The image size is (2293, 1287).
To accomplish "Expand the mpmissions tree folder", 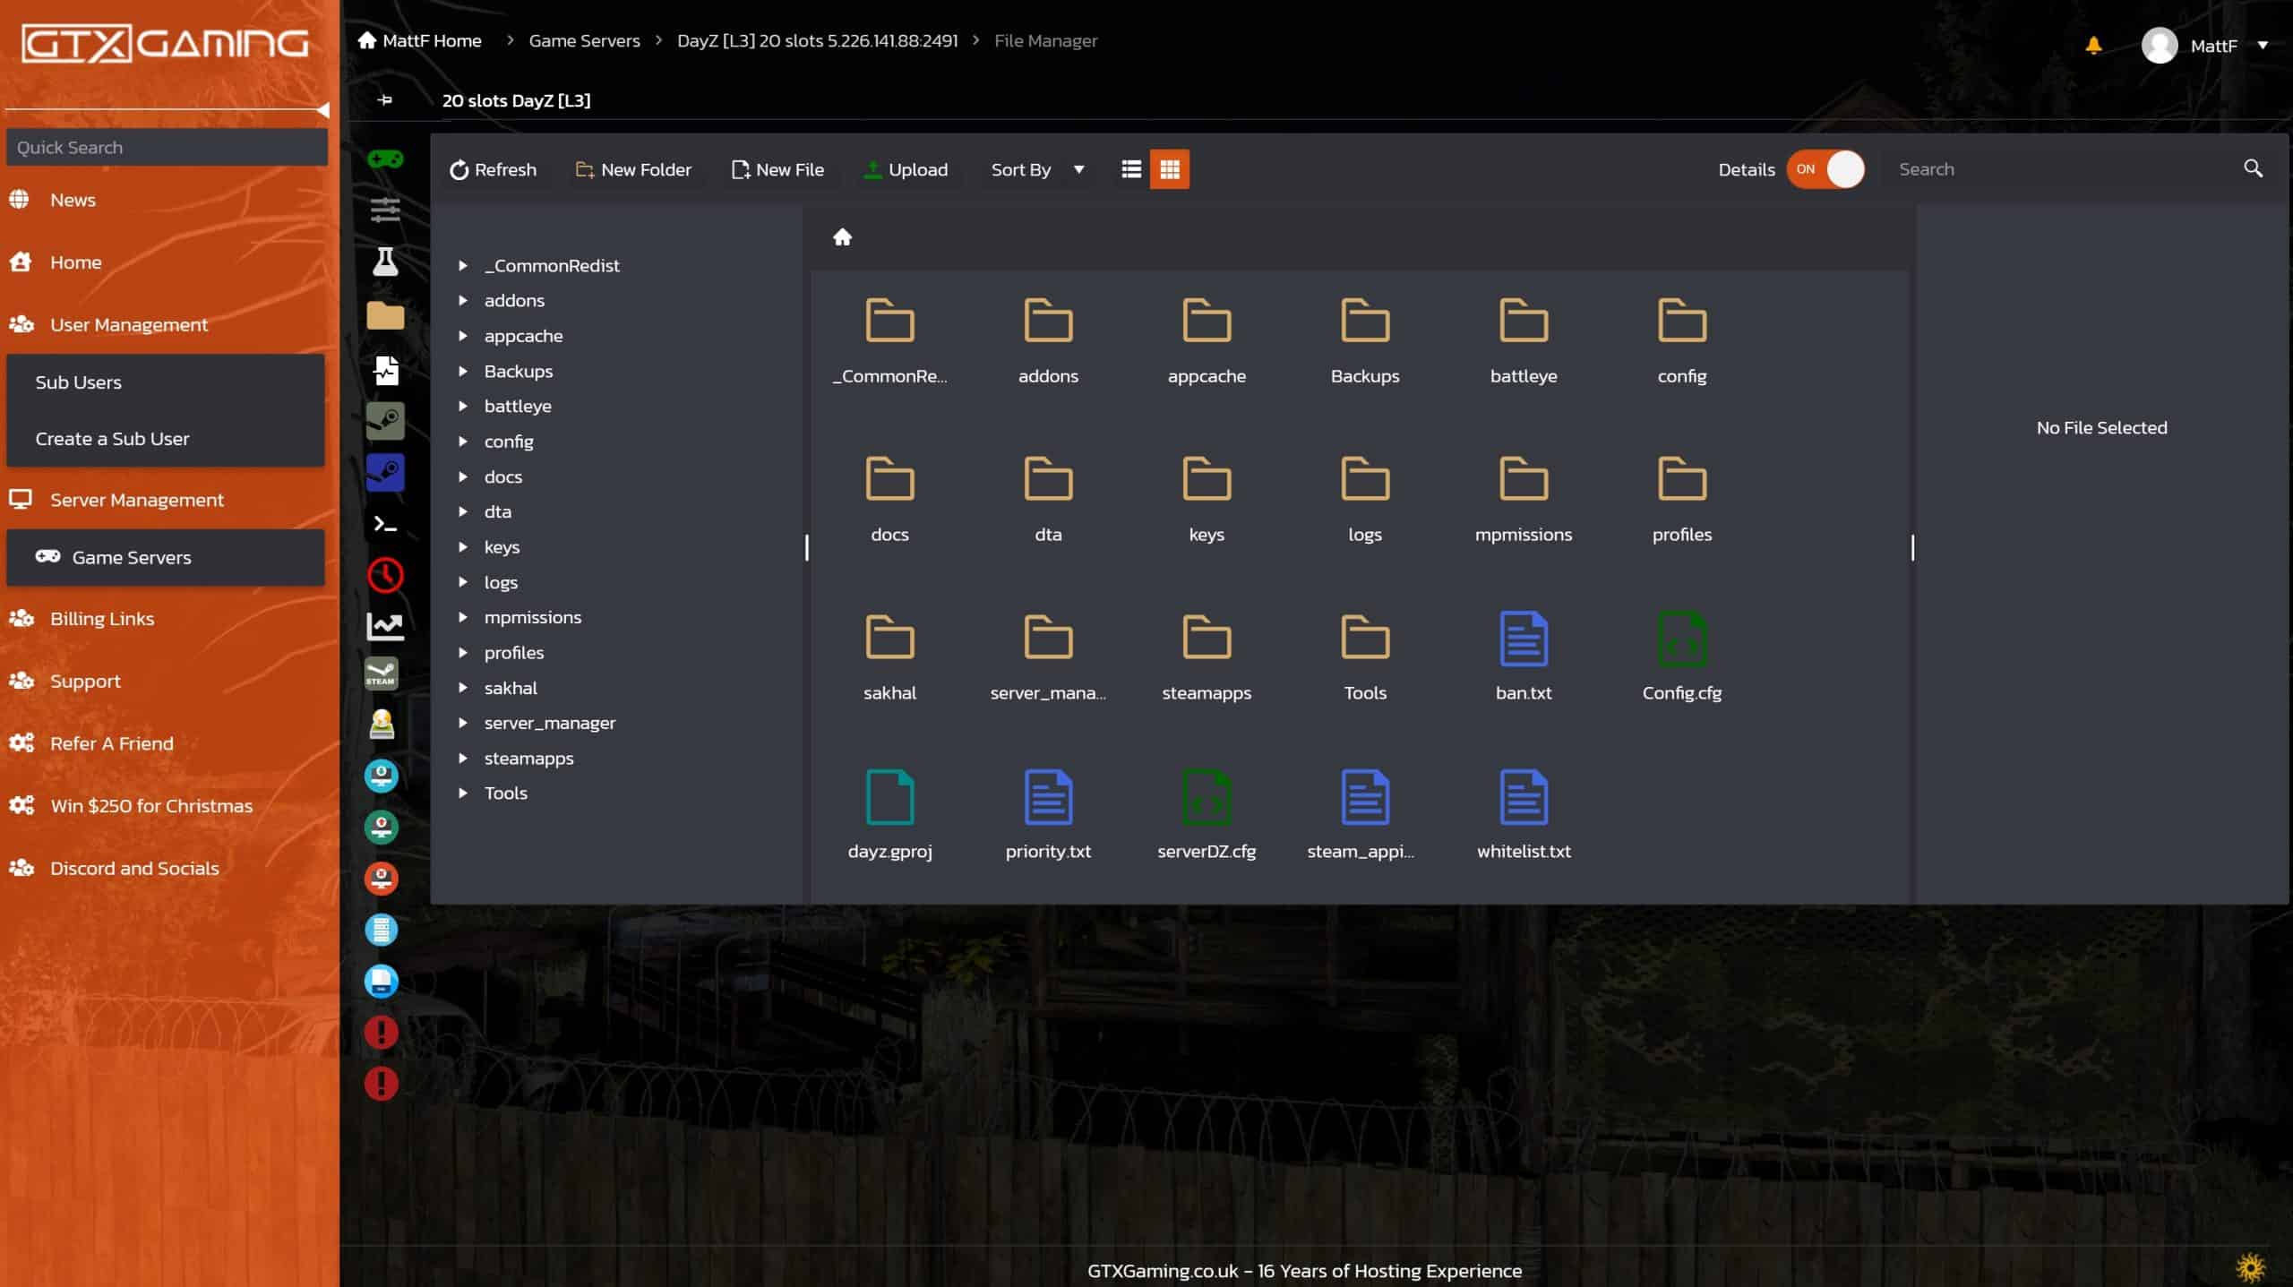I will click(x=463, y=617).
